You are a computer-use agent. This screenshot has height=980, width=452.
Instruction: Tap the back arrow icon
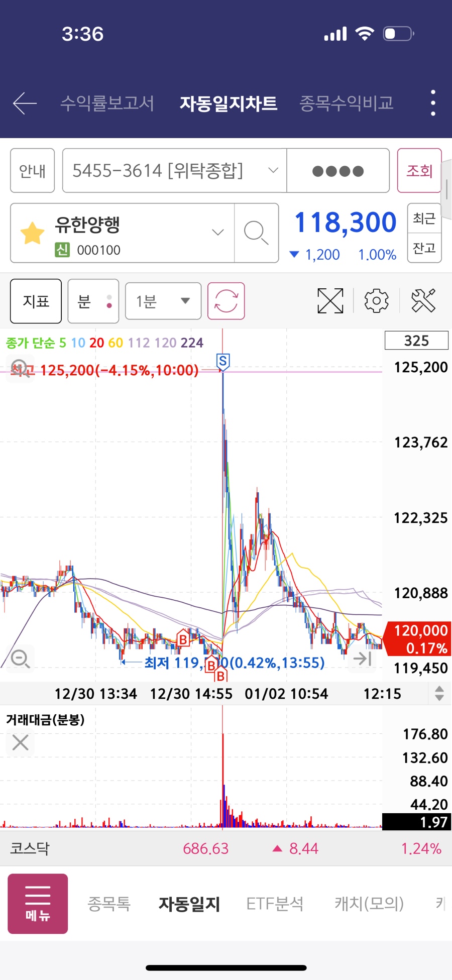(25, 103)
